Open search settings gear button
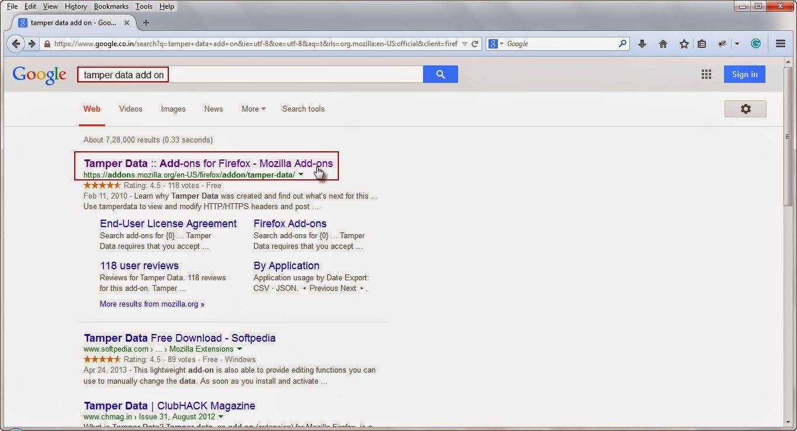Viewport: 797px width, 431px height. [745, 109]
